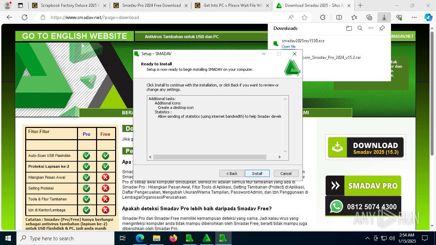
Task: Open more options in Downloads panel
Action: (x=371, y=28)
